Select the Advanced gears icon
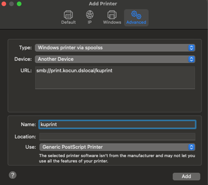This screenshot has width=208, height=185. pyautogui.click(x=136, y=14)
